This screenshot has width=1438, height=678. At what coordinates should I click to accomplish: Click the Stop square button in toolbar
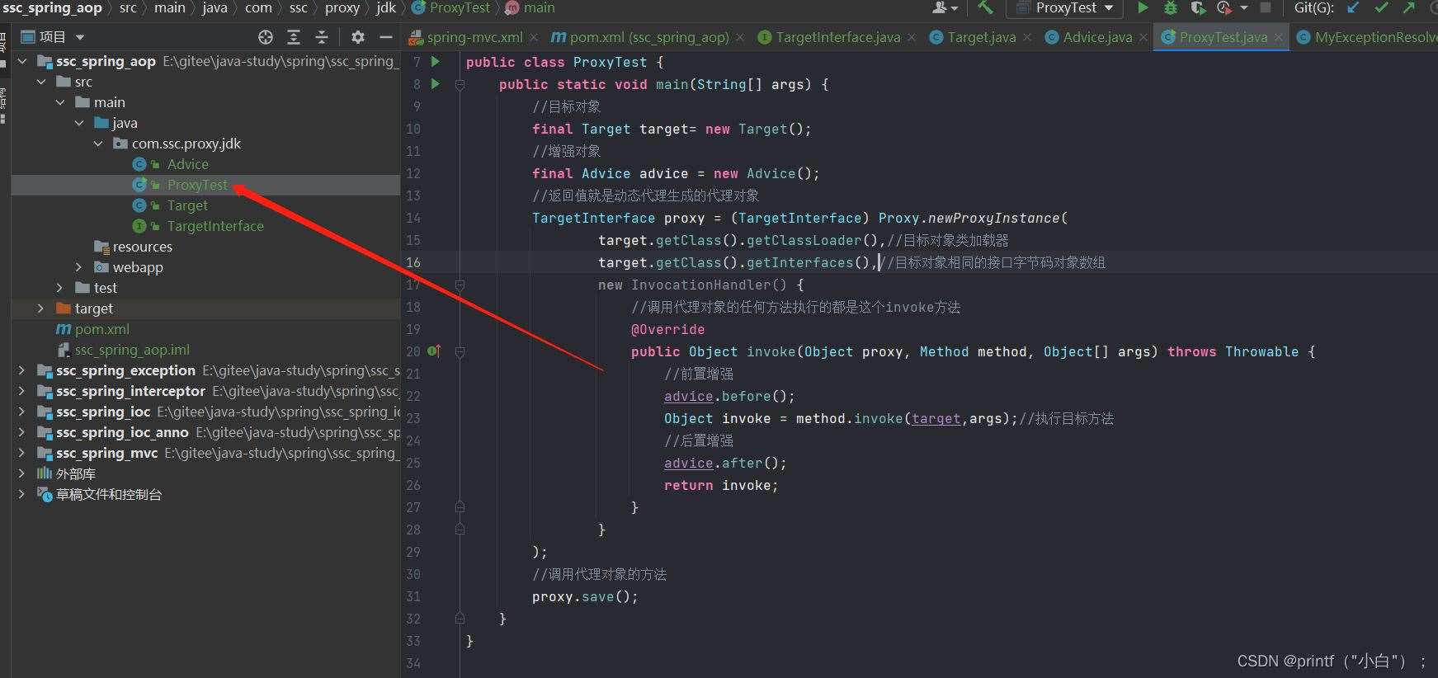1266,8
